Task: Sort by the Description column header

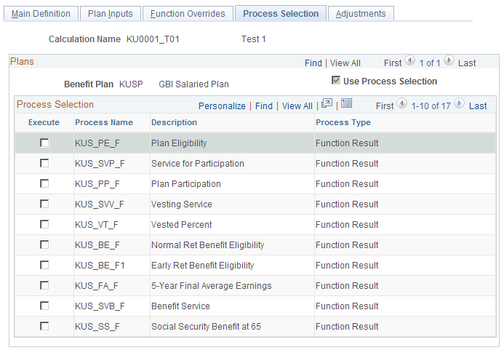Action: pos(175,122)
